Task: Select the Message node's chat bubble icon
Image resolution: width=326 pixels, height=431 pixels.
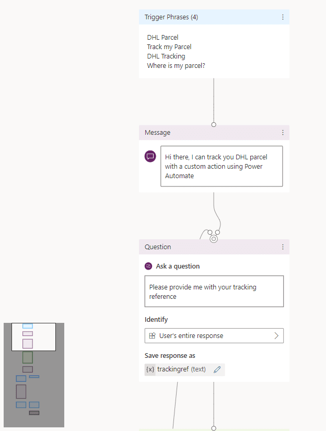Action: (x=150, y=156)
